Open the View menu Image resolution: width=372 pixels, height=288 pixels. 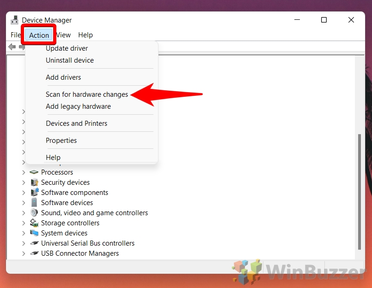[63, 35]
